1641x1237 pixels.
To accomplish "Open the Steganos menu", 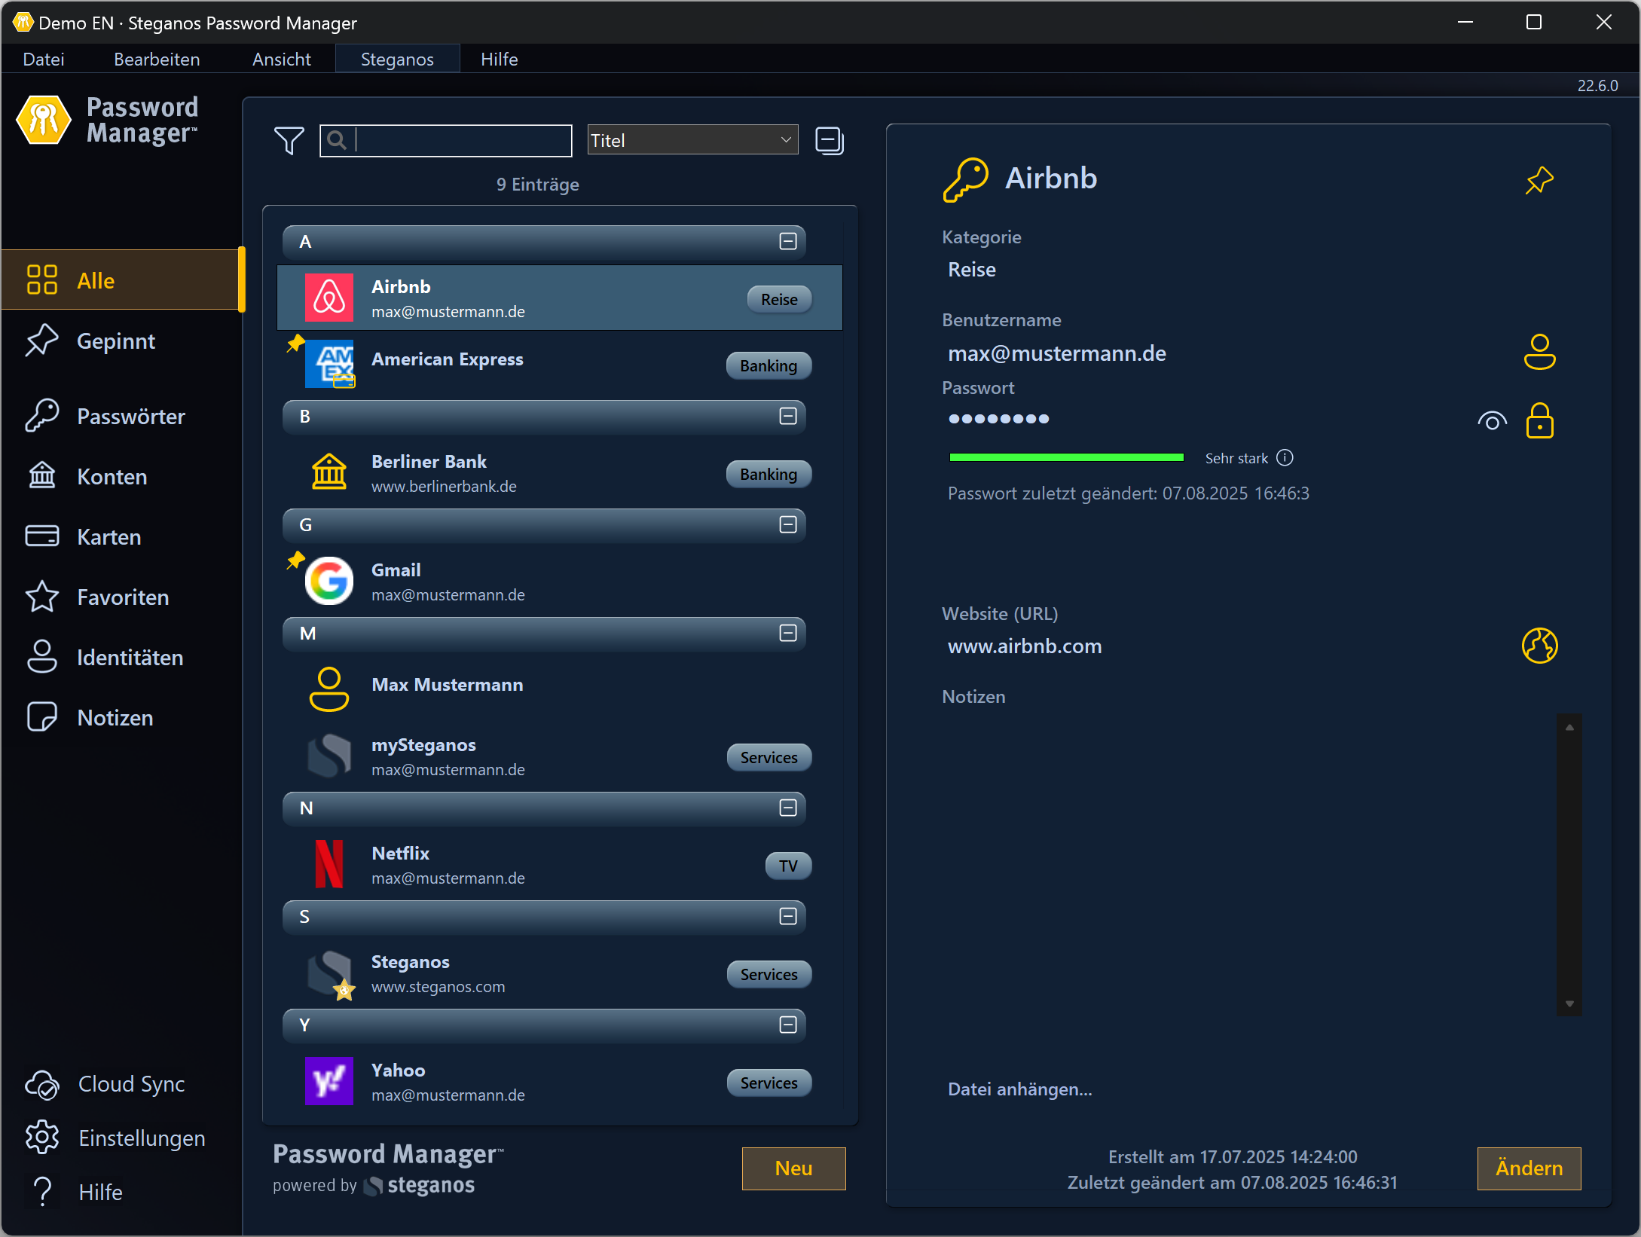I will (397, 59).
